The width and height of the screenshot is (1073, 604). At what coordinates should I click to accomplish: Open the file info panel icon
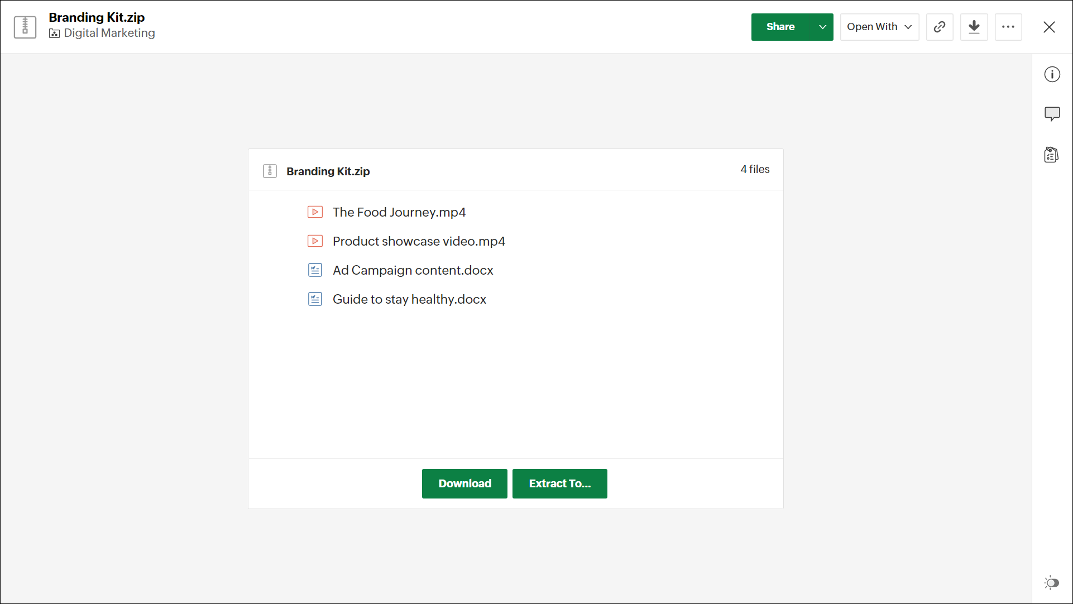(x=1052, y=74)
